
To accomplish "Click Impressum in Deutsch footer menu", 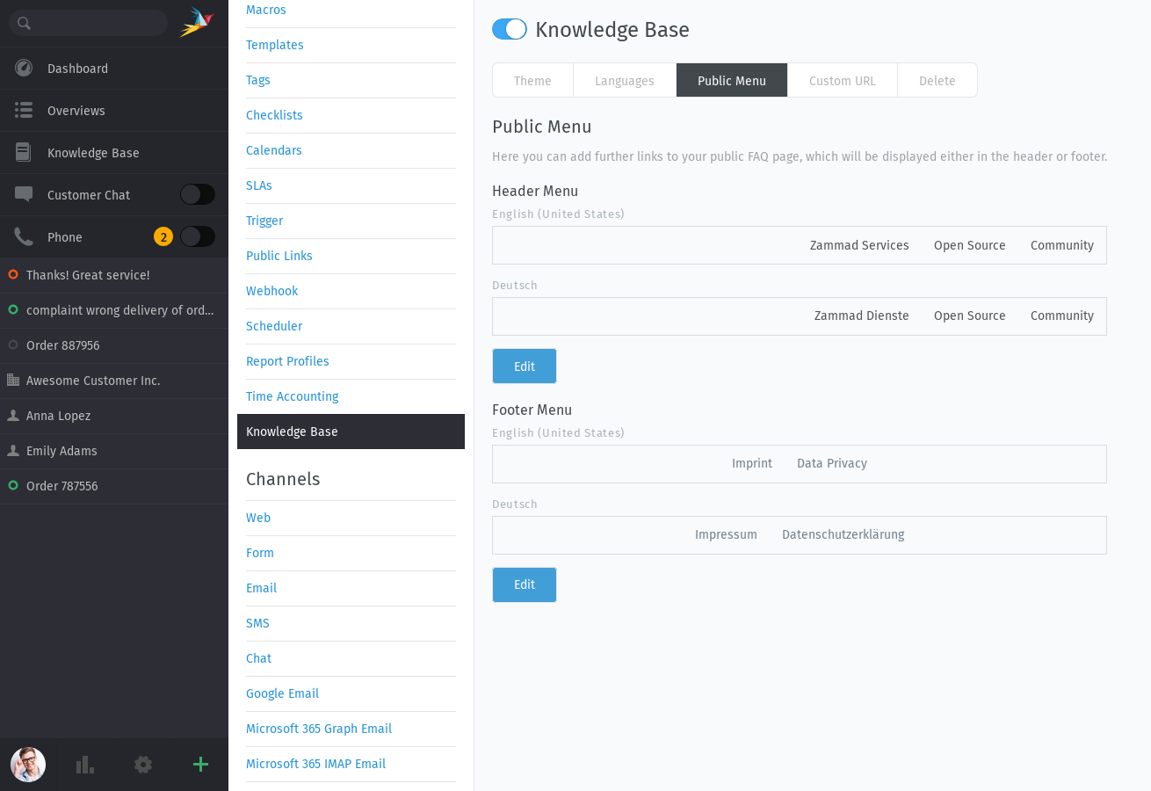I will (x=726, y=534).
